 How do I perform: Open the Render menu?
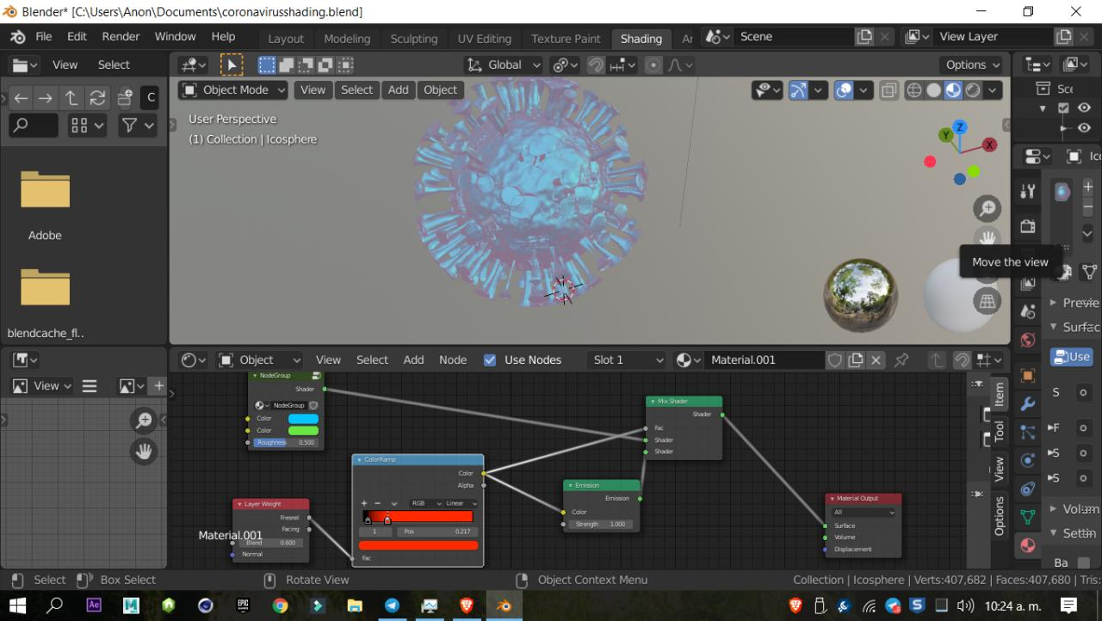pyautogui.click(x=121, y=37)
